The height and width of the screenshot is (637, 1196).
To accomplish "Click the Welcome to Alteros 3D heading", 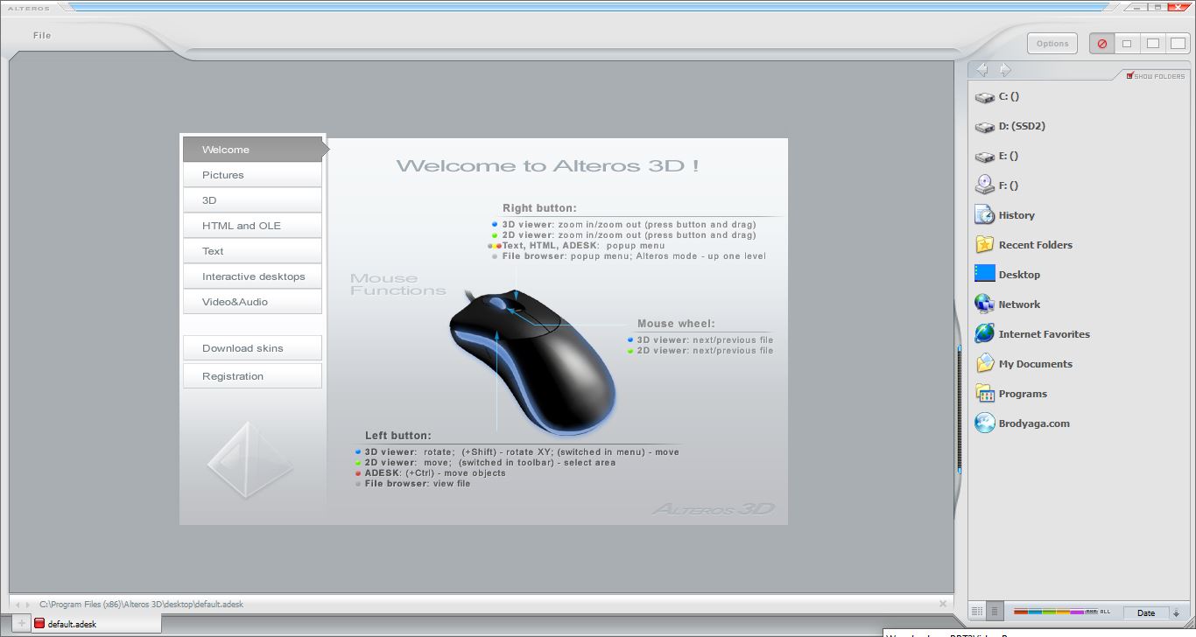I will click(x=547, y=165).
